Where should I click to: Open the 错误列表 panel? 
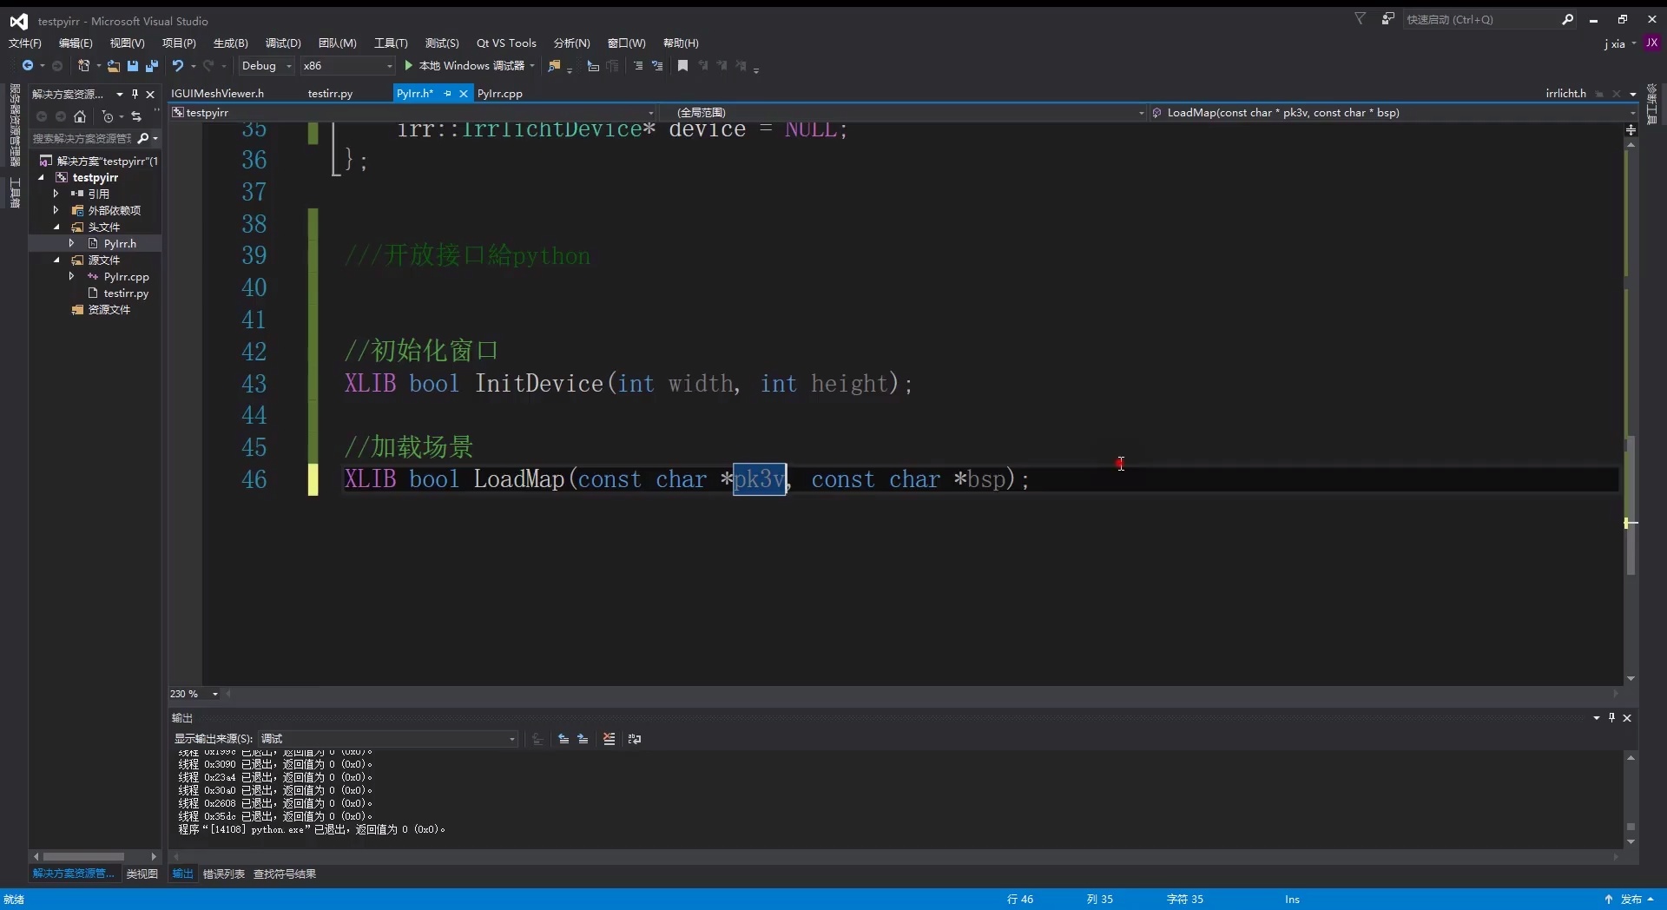tap(222, 874)
